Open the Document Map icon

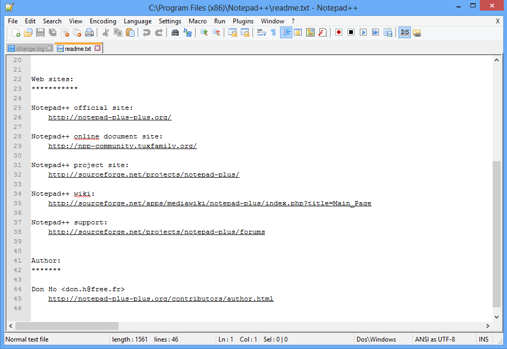(310, 32)
